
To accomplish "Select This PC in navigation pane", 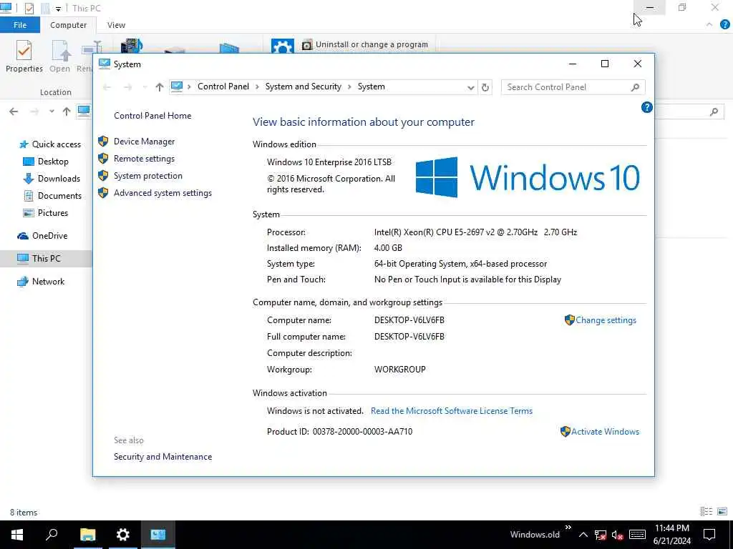I will [x=46, y=259].
